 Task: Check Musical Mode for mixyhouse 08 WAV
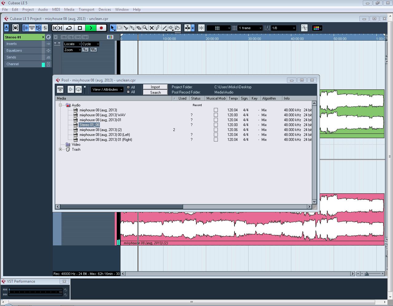[x=216, y=115]
